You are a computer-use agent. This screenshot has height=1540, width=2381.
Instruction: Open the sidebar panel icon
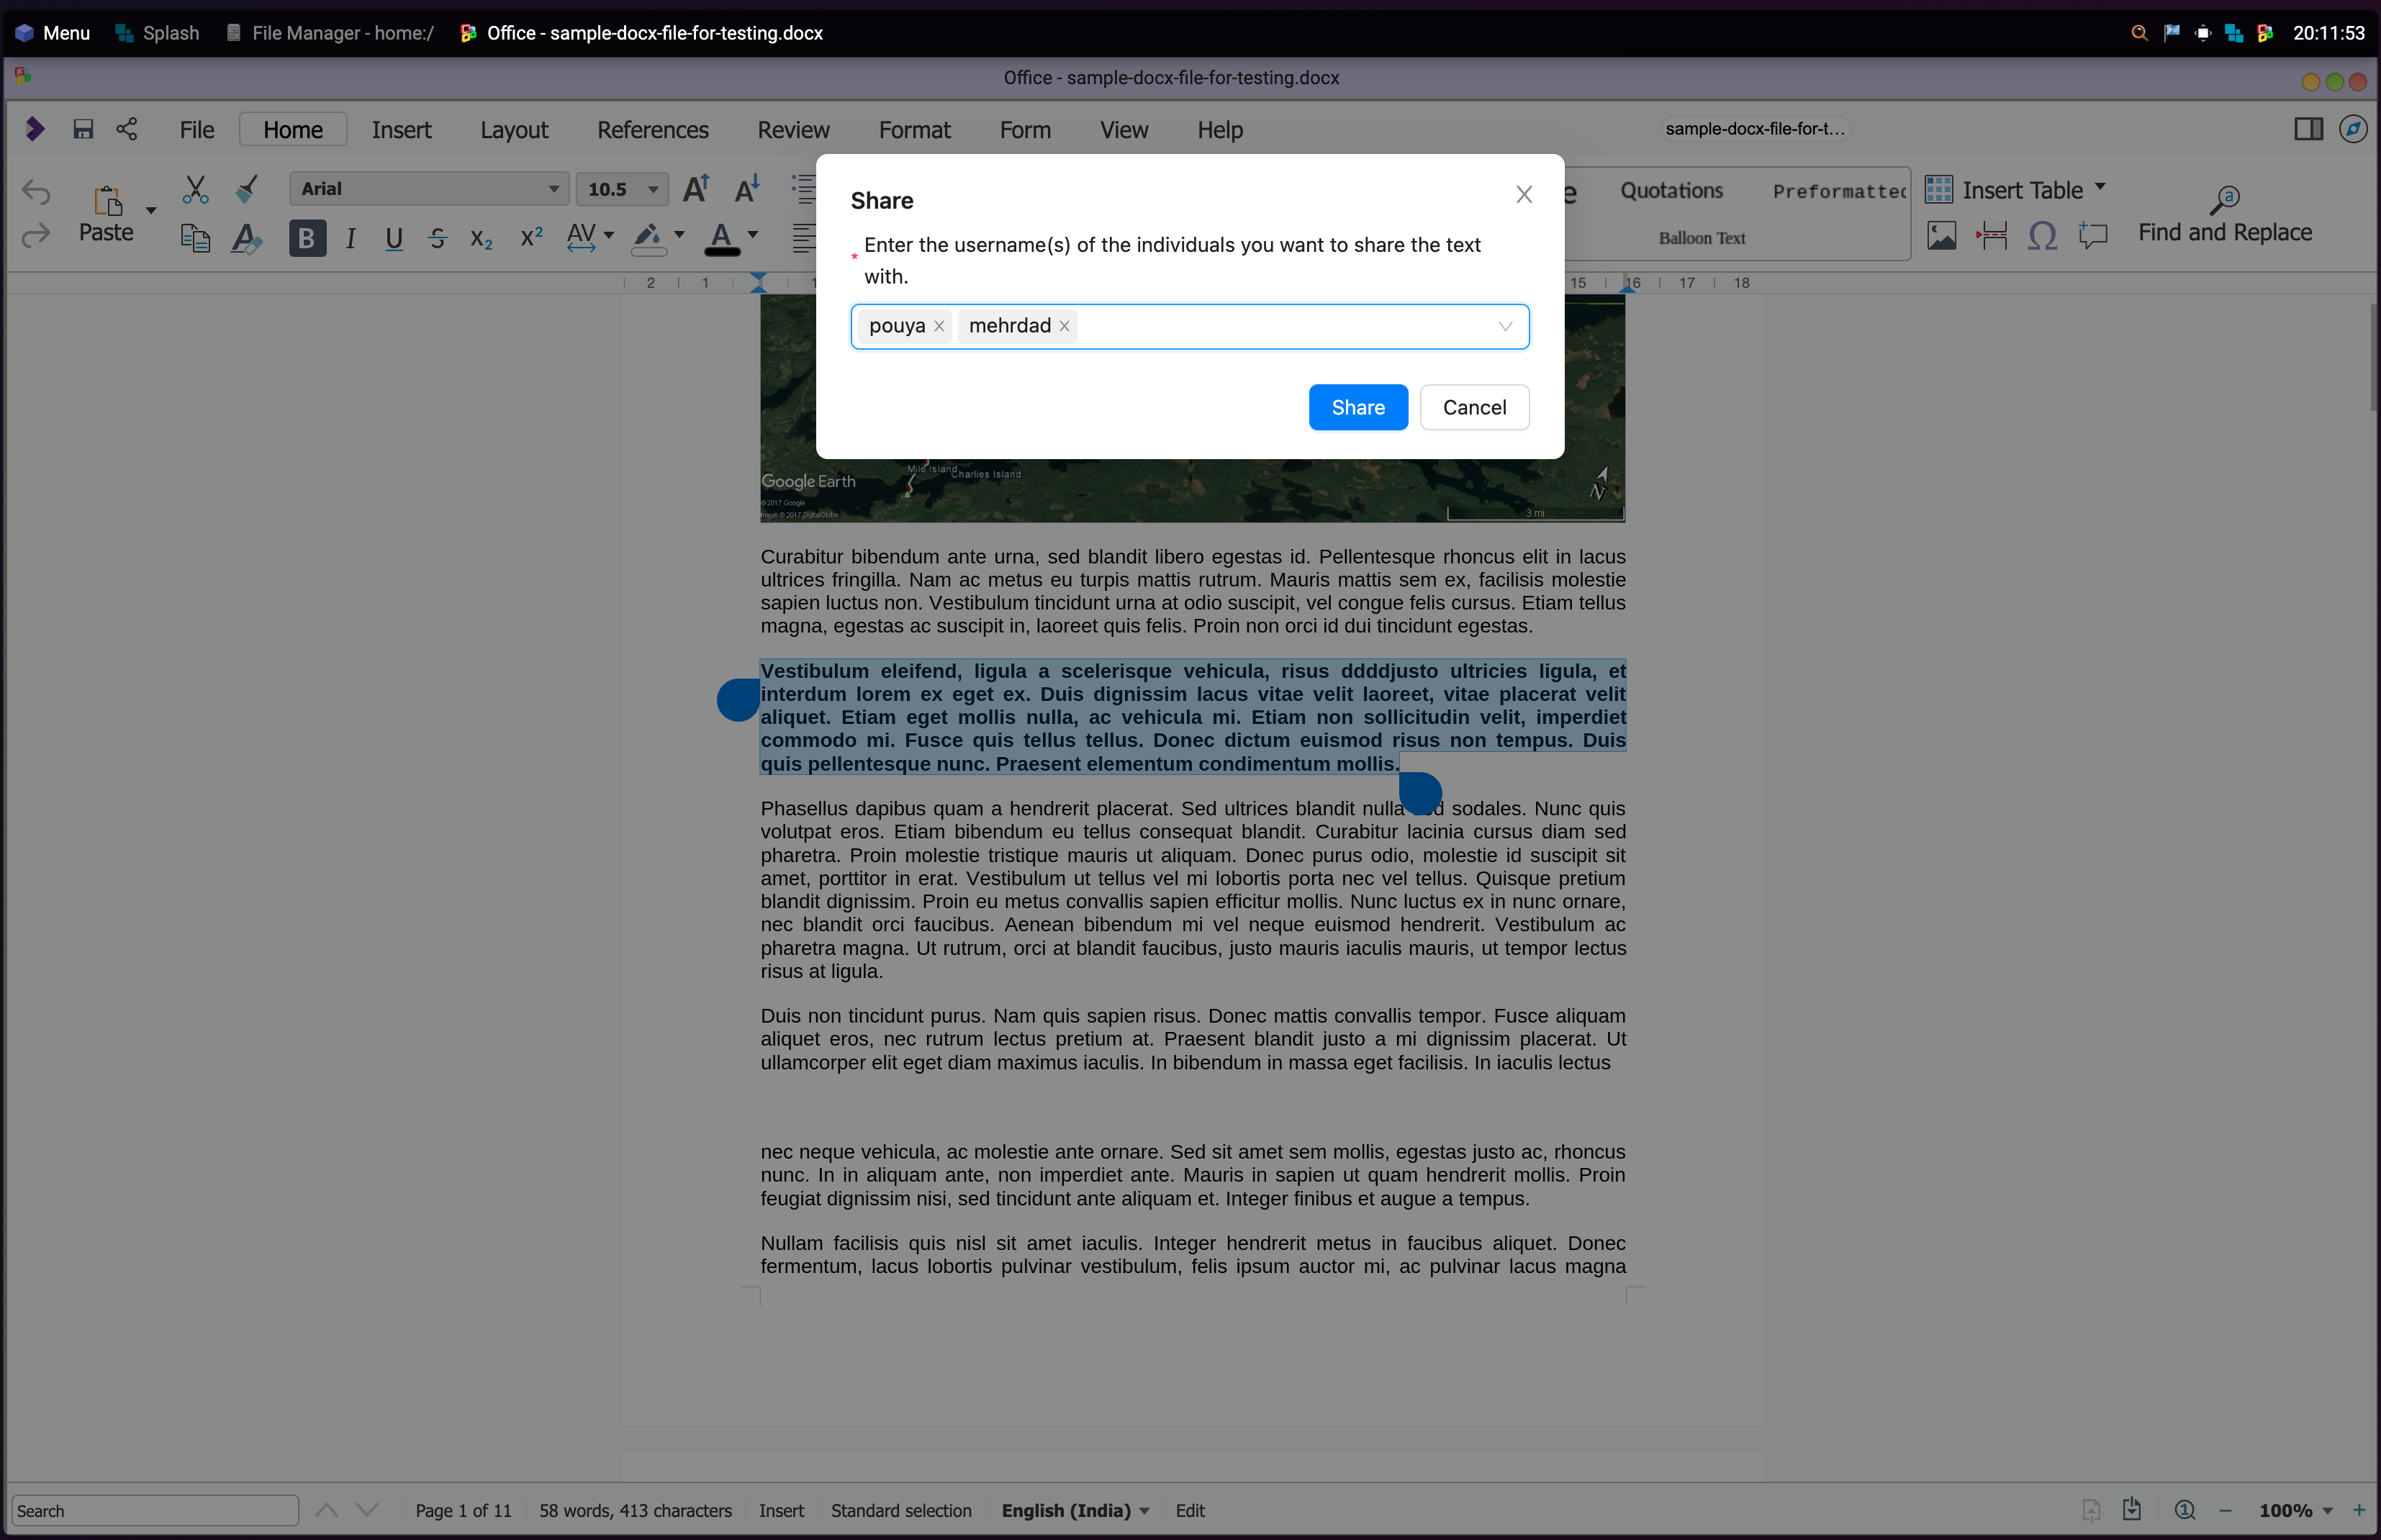2308,129
